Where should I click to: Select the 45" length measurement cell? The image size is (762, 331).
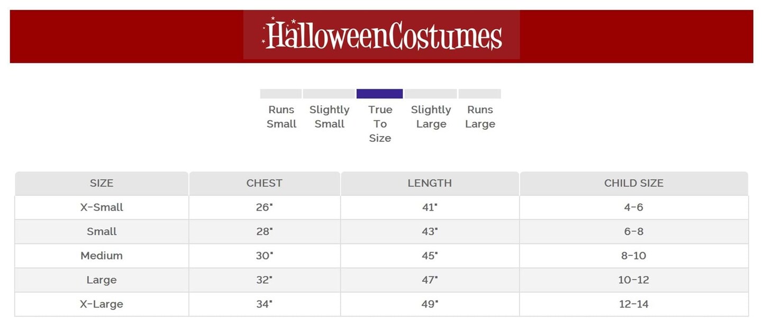coord(430,256)
